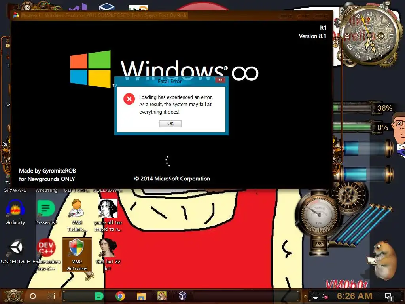The image size is (405, 304).
Task: Click the 'Made by GyromiteROB' credit text
Action: coord(47,171)
